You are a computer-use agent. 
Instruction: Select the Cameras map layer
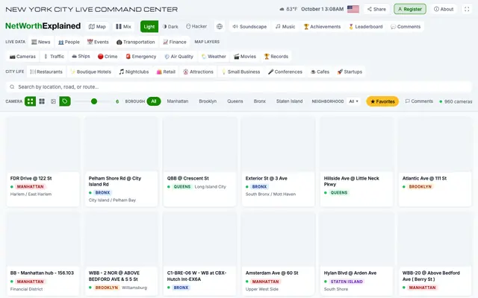[x=22, y=57]
